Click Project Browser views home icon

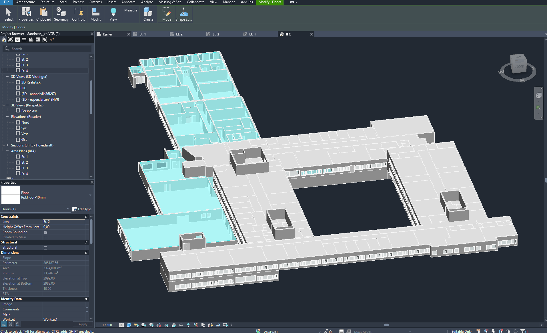(x=4, y=40)
